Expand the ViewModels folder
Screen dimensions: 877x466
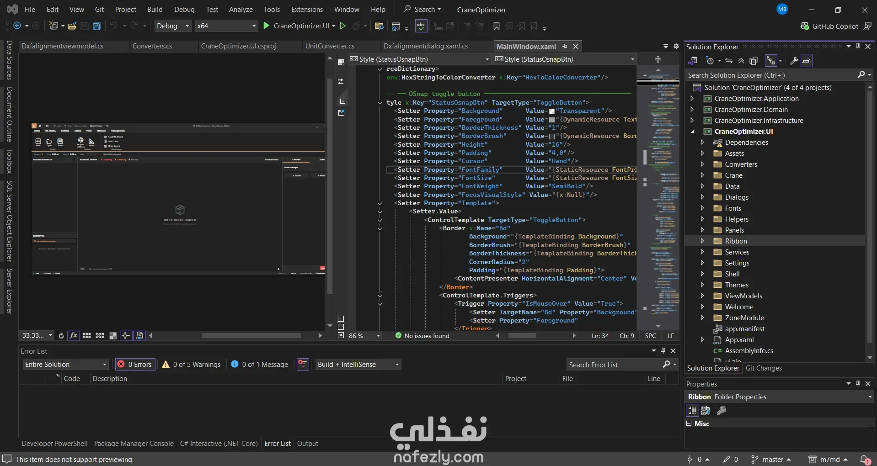point(702,296)
